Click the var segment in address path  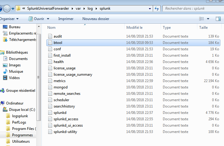pos(78,8)
